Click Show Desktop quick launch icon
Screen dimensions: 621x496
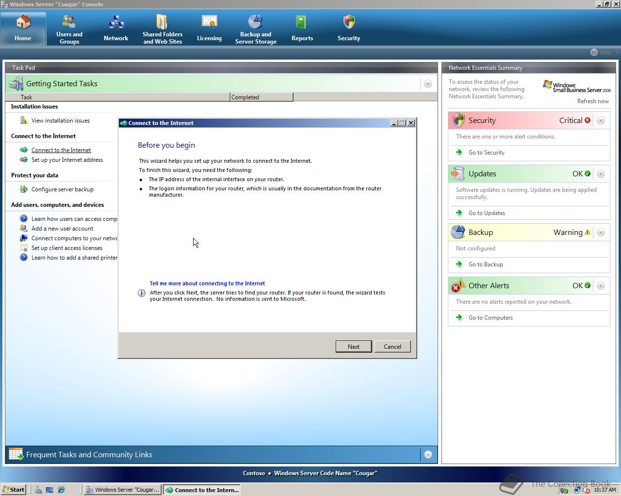click(49, 490)
